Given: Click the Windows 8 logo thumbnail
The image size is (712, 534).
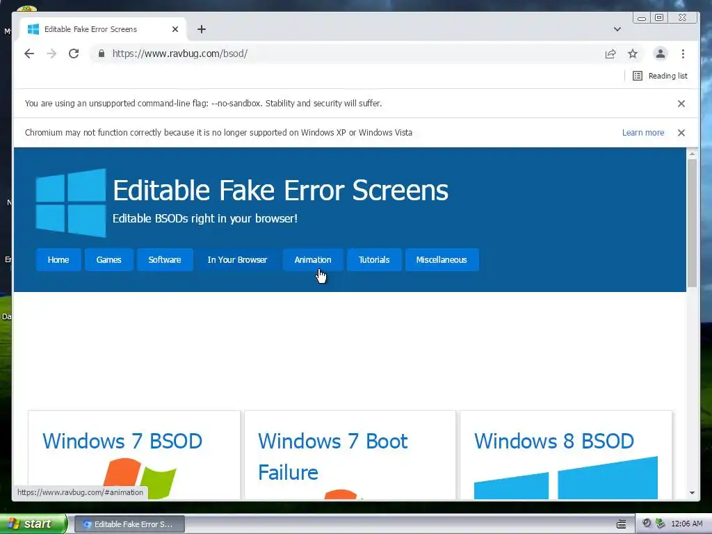Looking at the screenshot, I should click(566, 478).
